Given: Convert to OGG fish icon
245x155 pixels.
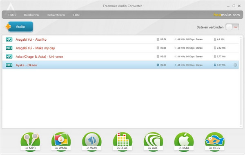Looking at the screenshot, I should tap(214, 142).
